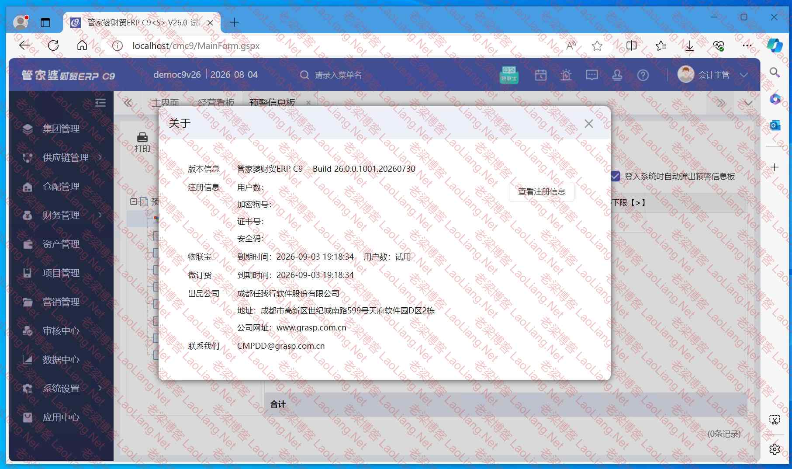This screenshot has width=792, height=469.
Task: Click the 成都任我行软件股份有限公司 company name
Action: coord(288,293)
